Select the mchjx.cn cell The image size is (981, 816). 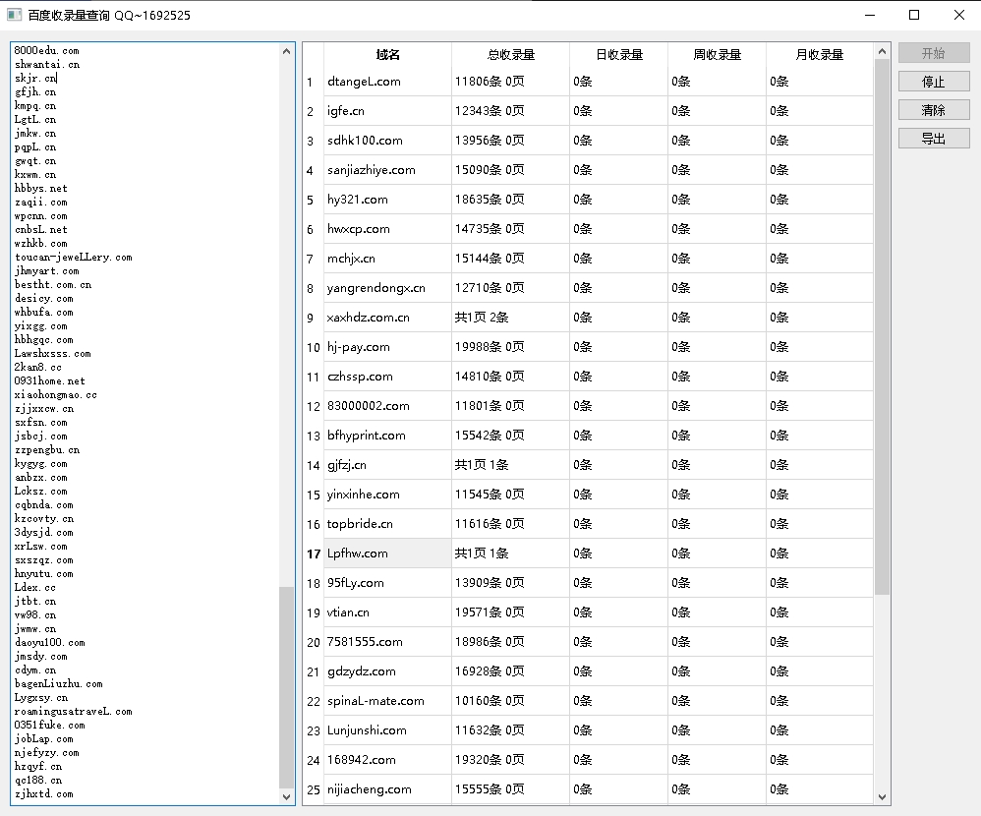point(387,258)
